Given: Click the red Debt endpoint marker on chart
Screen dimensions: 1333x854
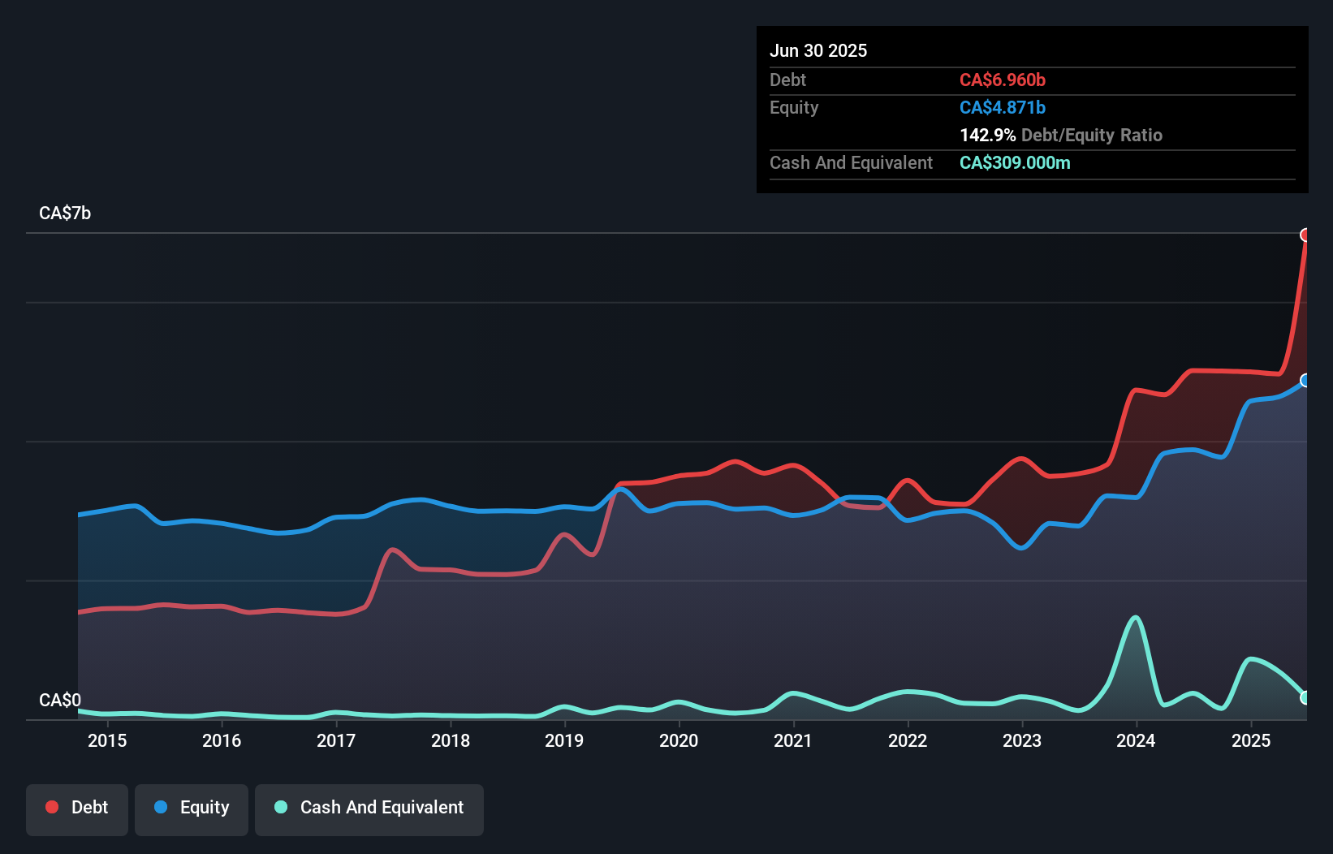Looking at the screenshot, I should pyautogui.click(x=1305, y=235).
